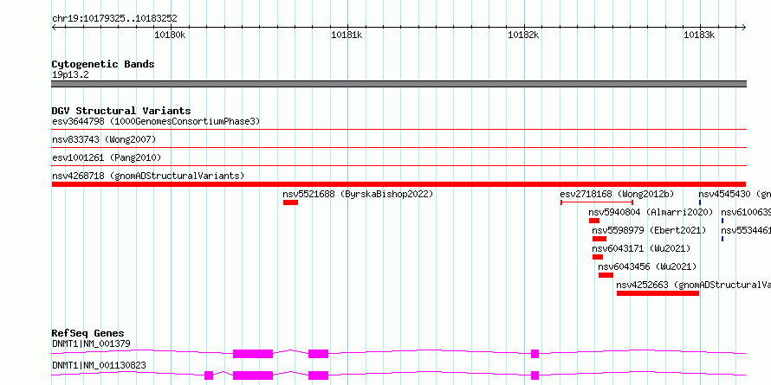Screen dimensions: 771x385
Task: Click the 10180k ruler tick label
Action: tap(170, 35)
